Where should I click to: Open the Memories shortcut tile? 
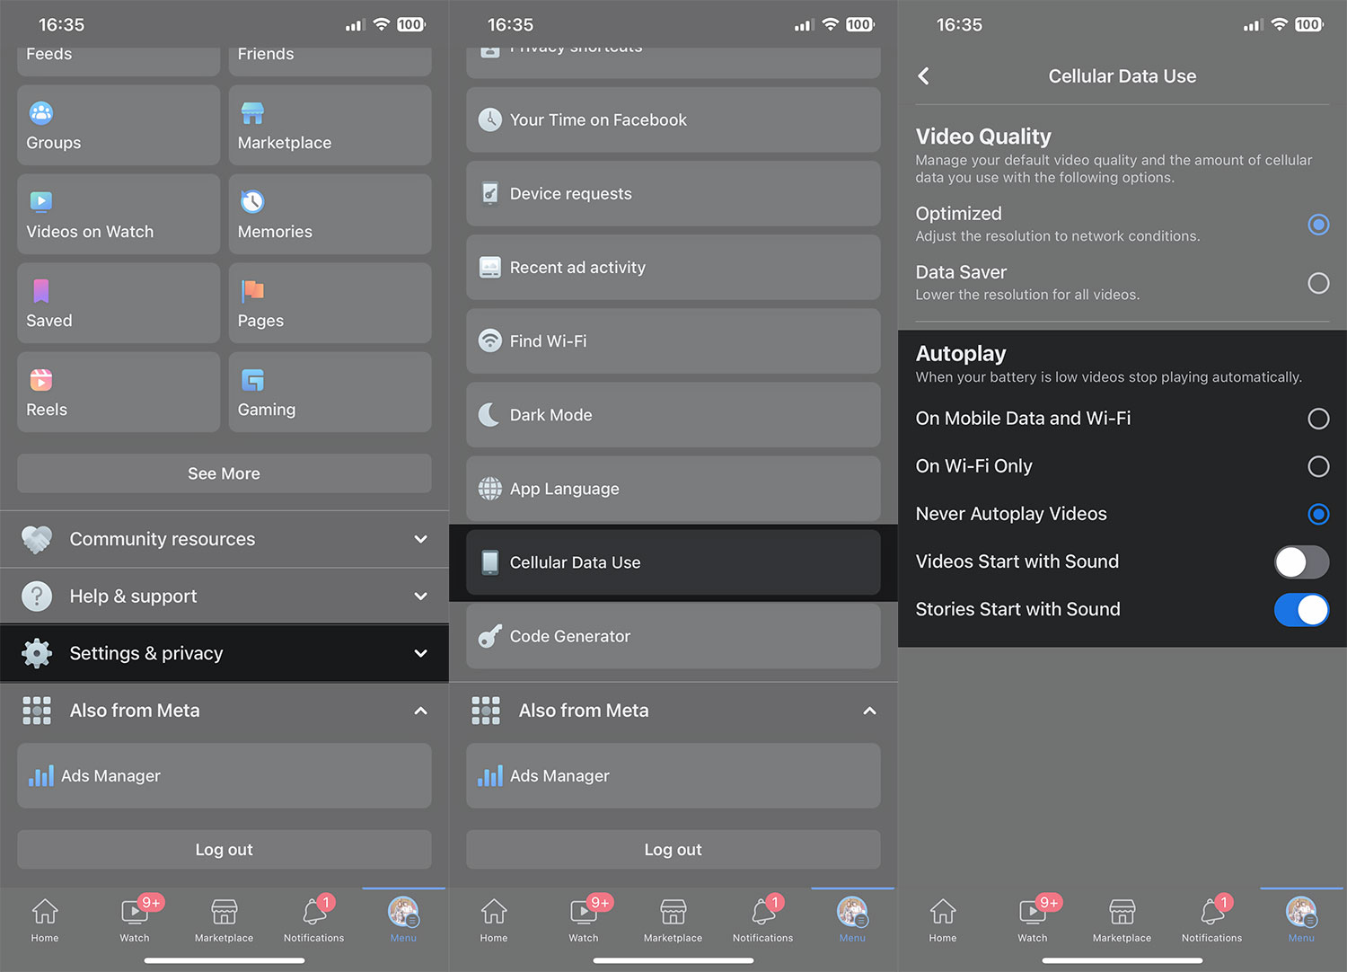pyautogui.click(x=330, y=215)
